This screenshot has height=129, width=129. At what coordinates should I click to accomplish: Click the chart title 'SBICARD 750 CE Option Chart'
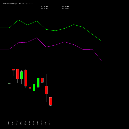[13, 4]
